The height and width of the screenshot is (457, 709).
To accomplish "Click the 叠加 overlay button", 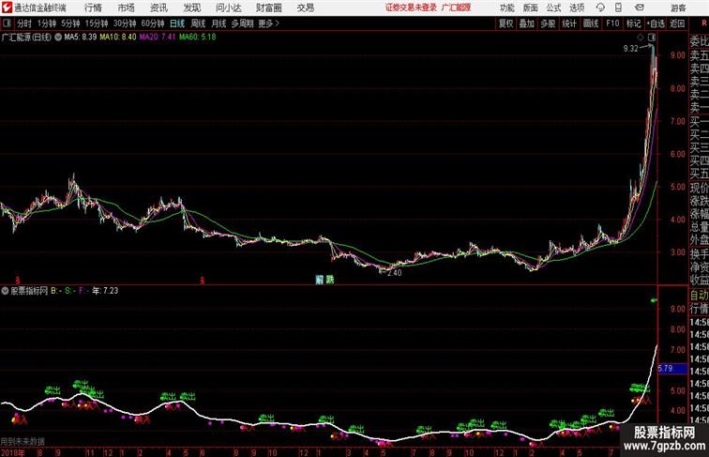I will (x=527, y=23).
